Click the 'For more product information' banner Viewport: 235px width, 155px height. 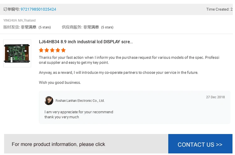pyautogui.click(x=58, y=144)
